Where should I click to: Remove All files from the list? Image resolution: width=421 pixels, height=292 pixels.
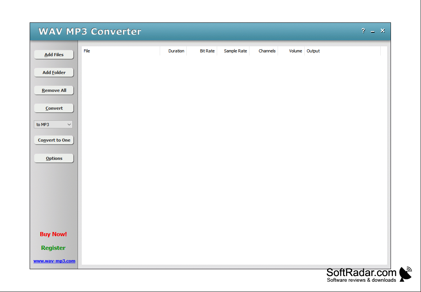click(x=54, y=90)
